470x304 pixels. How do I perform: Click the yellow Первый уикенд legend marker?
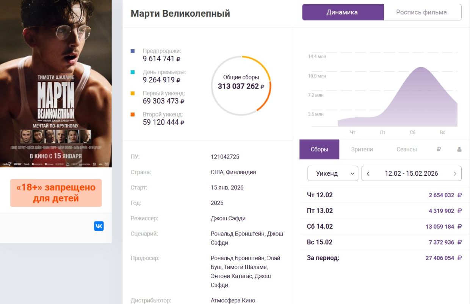[132, 93]
